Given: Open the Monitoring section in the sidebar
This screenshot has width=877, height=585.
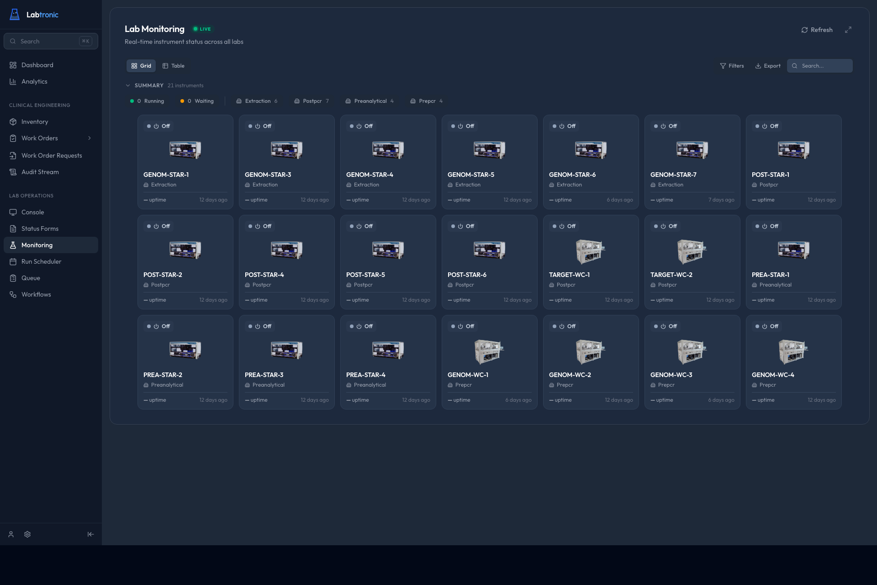Looking at the screenshot, I should [37, 245].
